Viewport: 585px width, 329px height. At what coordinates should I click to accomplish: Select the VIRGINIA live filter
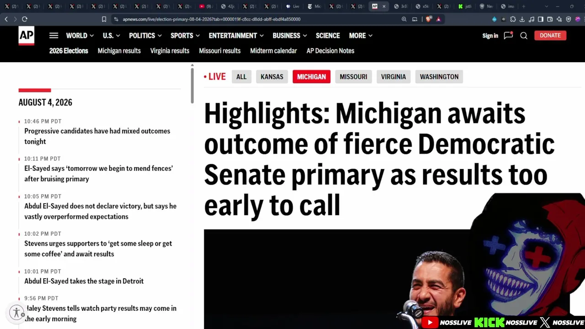pyautogui.click(x=394, y=77)
